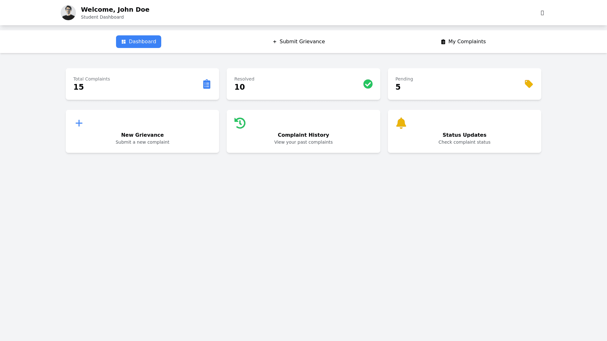Screen dimensions: 607x341
Task: Click the yellow tag Pending icon
Action: [x=529, y=84]
